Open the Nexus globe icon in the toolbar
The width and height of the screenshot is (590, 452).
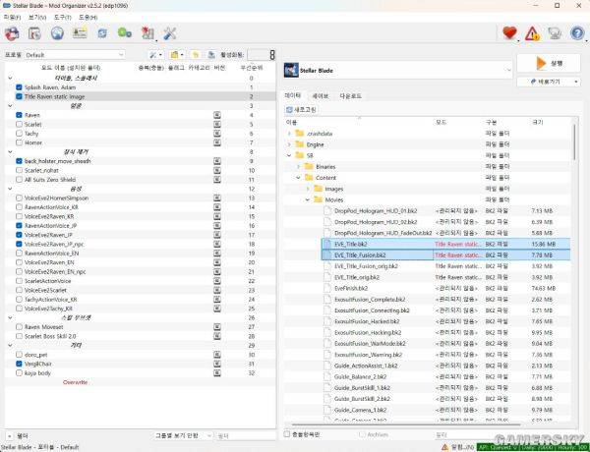[57, 33]
